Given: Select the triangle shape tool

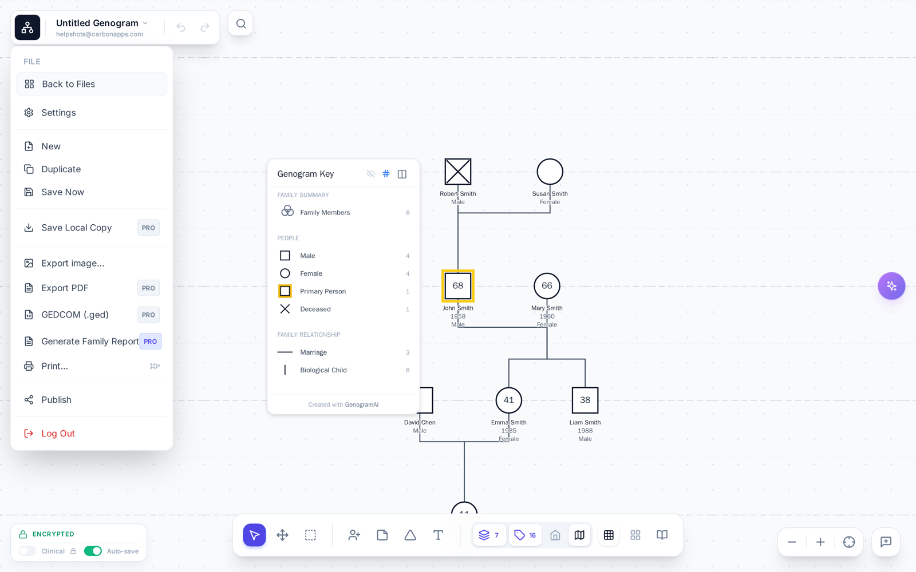Looking at the screenshot, I should click(410, 535).
